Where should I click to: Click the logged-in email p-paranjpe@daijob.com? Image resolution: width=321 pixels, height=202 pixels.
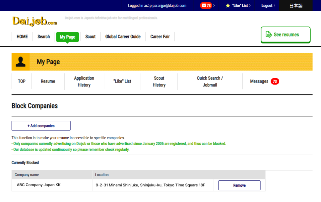click(x=168, y=6)
